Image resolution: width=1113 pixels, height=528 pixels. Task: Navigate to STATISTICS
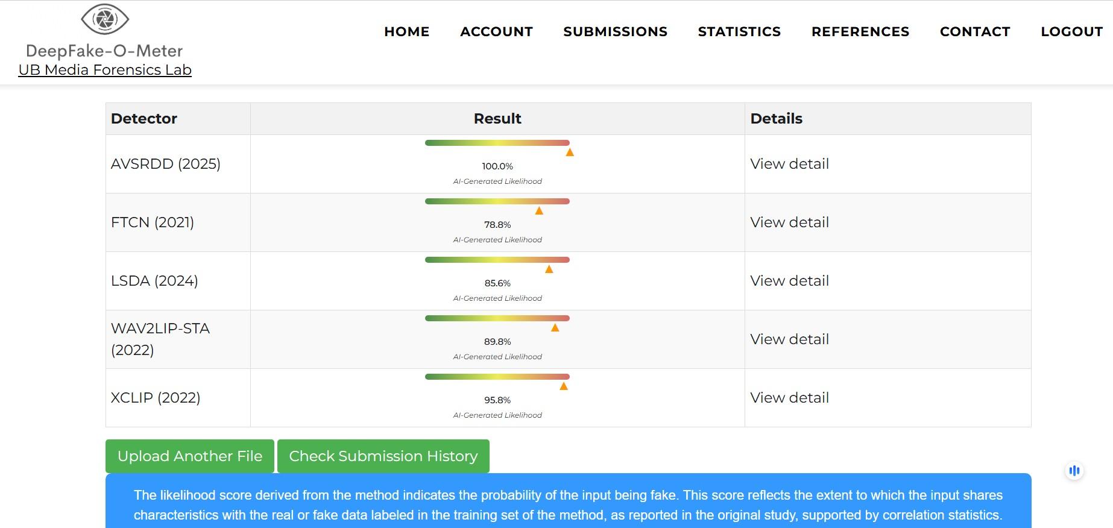pos(739,31)
